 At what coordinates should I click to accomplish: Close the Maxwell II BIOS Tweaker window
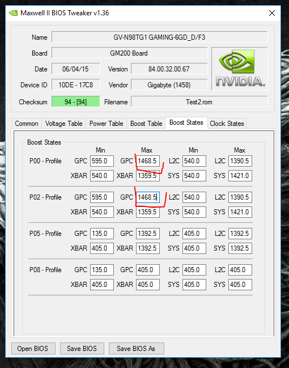[271, 13]
